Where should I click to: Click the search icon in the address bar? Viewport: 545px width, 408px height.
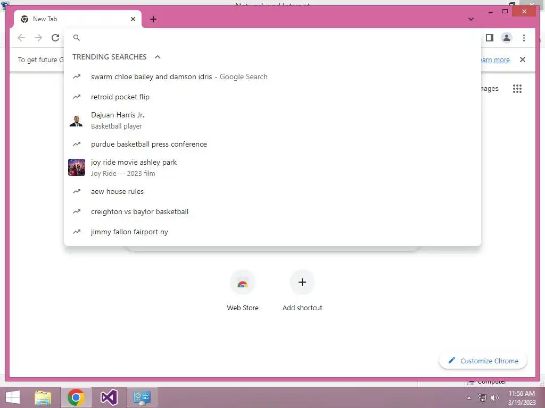(77, 38)
